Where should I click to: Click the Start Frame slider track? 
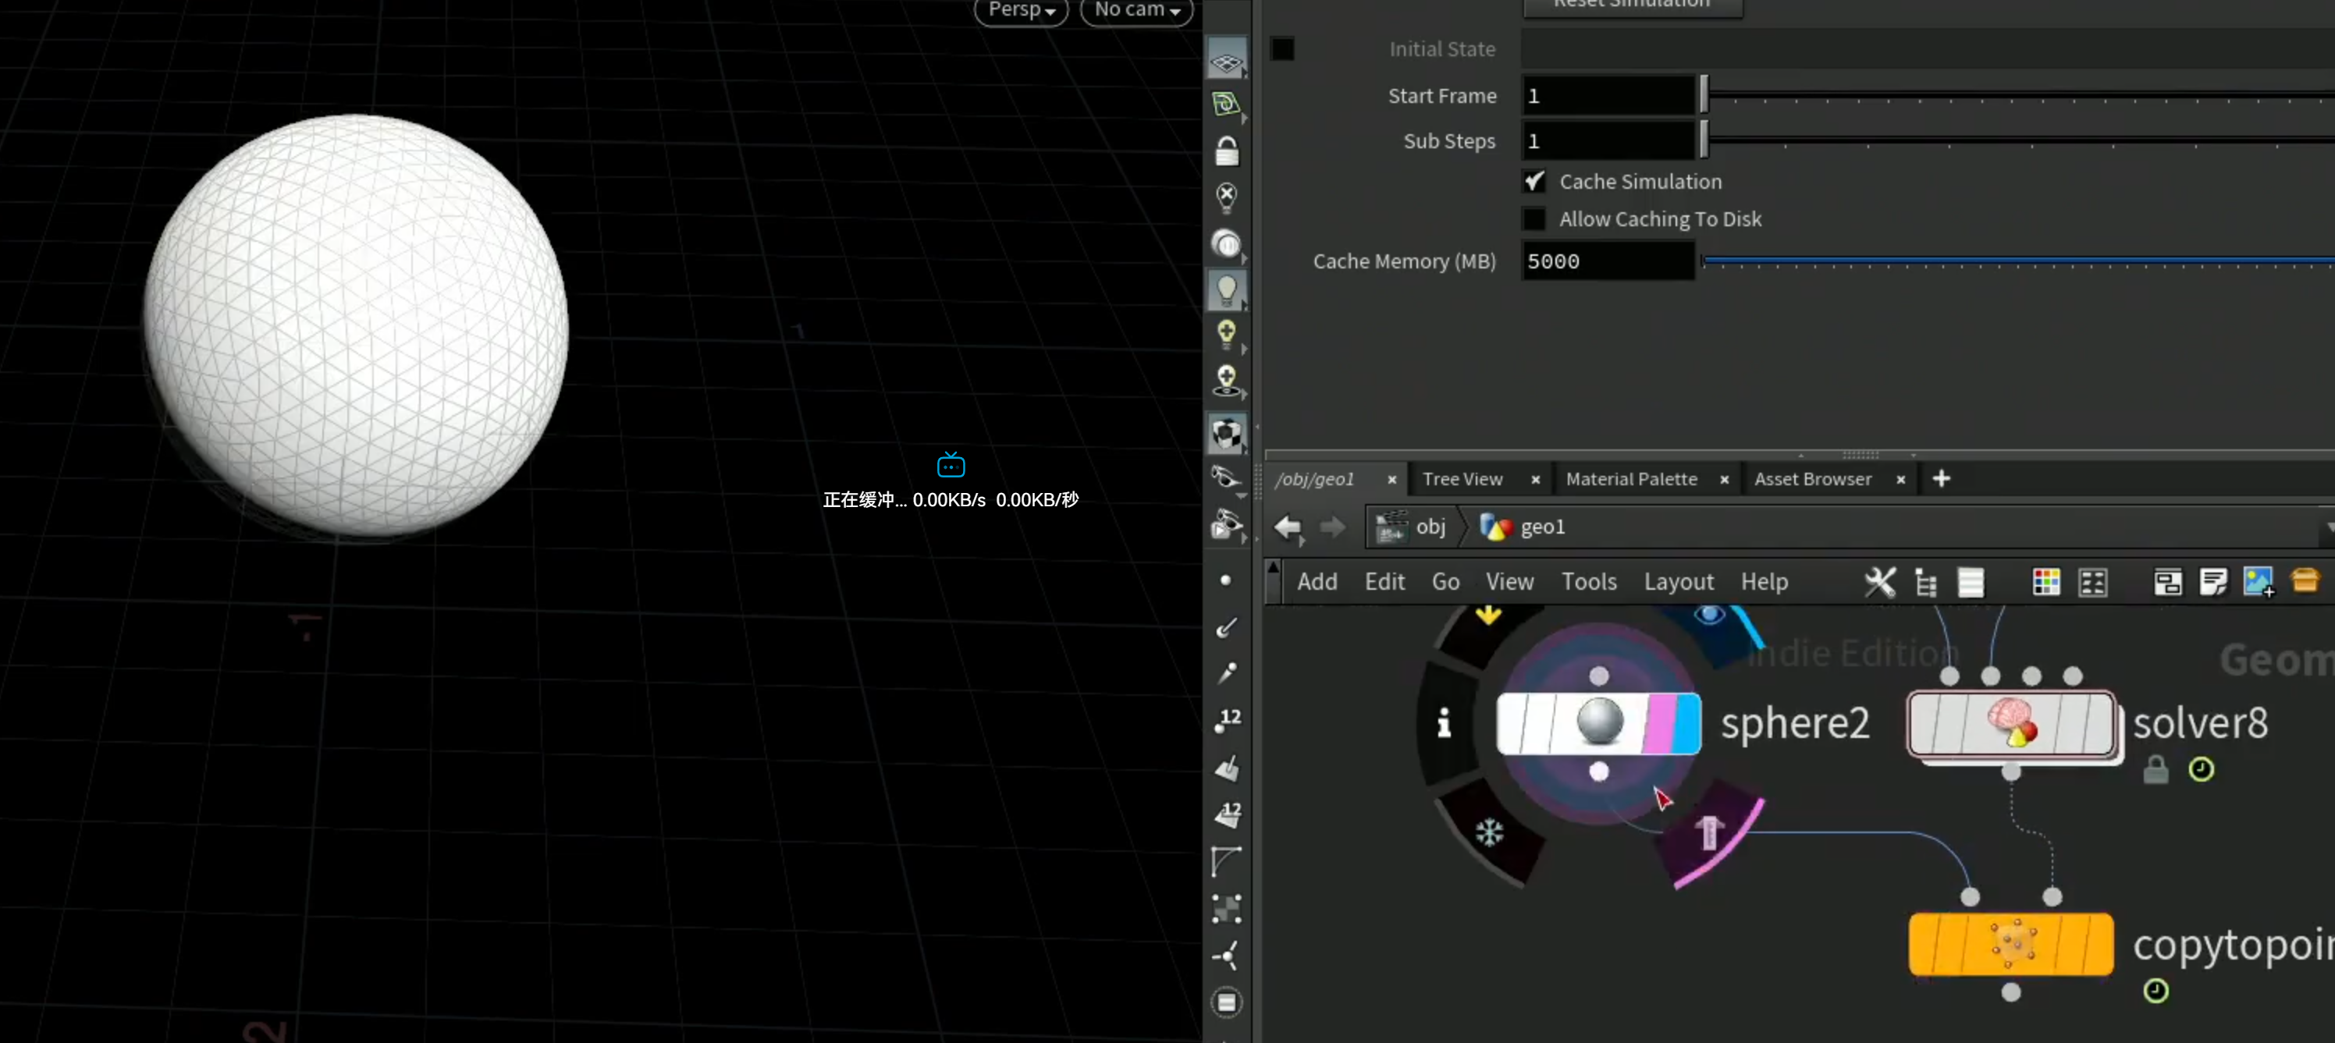click(x=2019, y=96)
